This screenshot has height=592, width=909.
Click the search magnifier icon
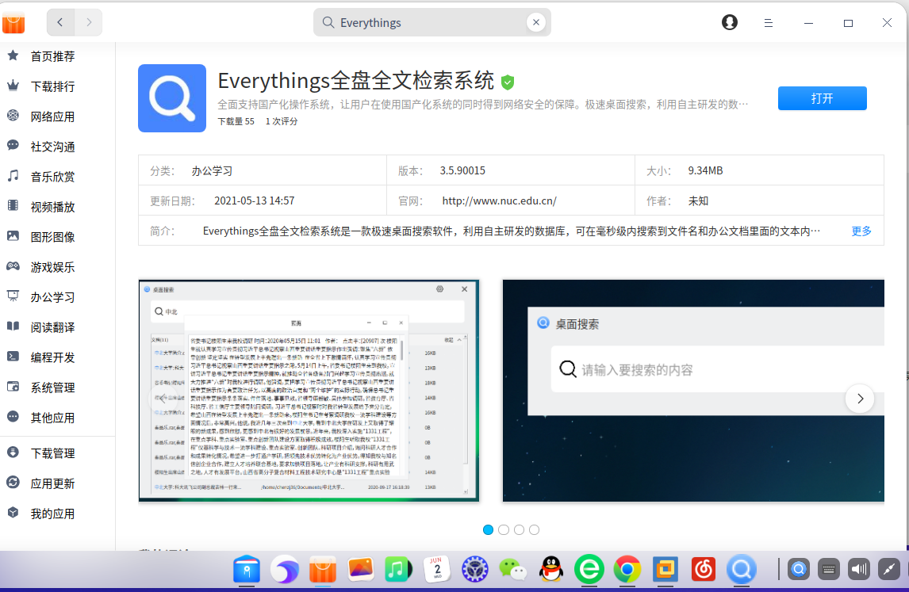328,23
